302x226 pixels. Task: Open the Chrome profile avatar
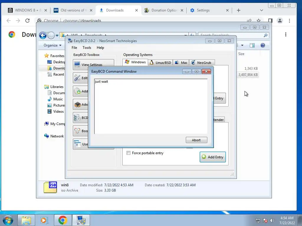(x=280, y=21)
